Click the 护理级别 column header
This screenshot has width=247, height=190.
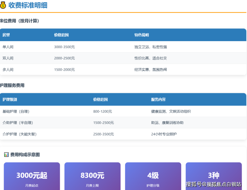pos(10,99)
